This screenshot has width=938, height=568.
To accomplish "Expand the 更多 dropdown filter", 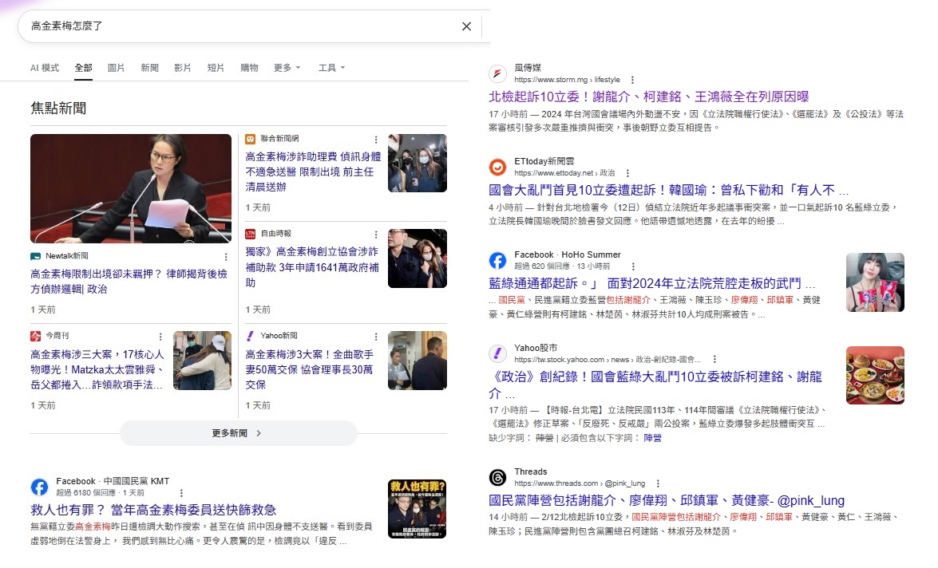I will [287, 68].
